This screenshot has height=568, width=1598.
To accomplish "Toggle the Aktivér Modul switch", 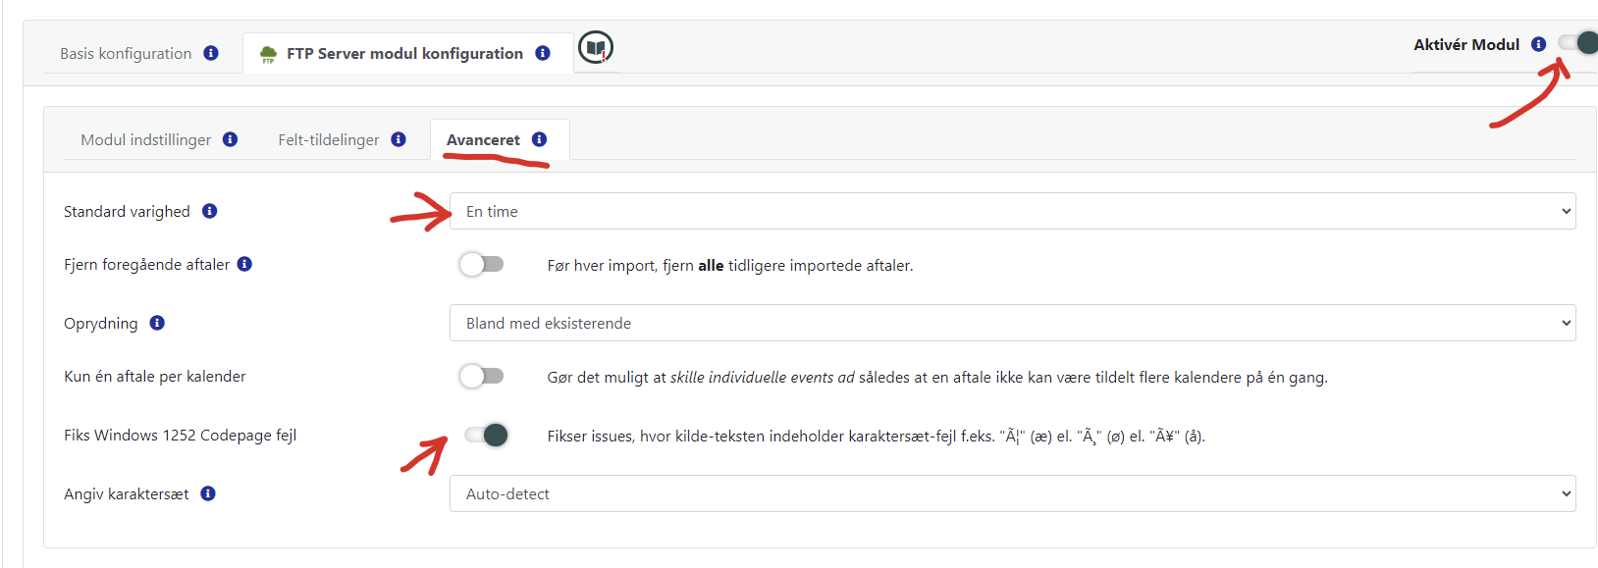I will click(1578, 43).
